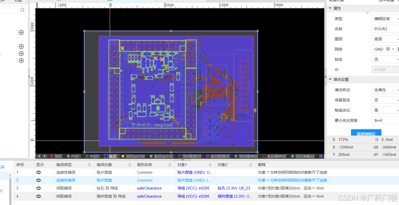This screenshot has width=399, height=205.
Task: Sort by 错误对象 column sort icon
Action: (x=130, y=165)
